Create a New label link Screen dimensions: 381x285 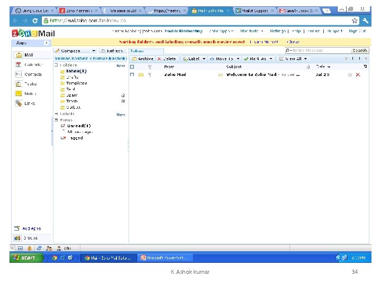point(121,115)
